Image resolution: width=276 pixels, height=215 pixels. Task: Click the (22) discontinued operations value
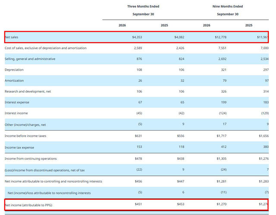point(139,170)
